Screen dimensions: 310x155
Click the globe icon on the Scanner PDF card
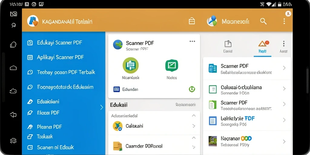click(x=118, y=45)
